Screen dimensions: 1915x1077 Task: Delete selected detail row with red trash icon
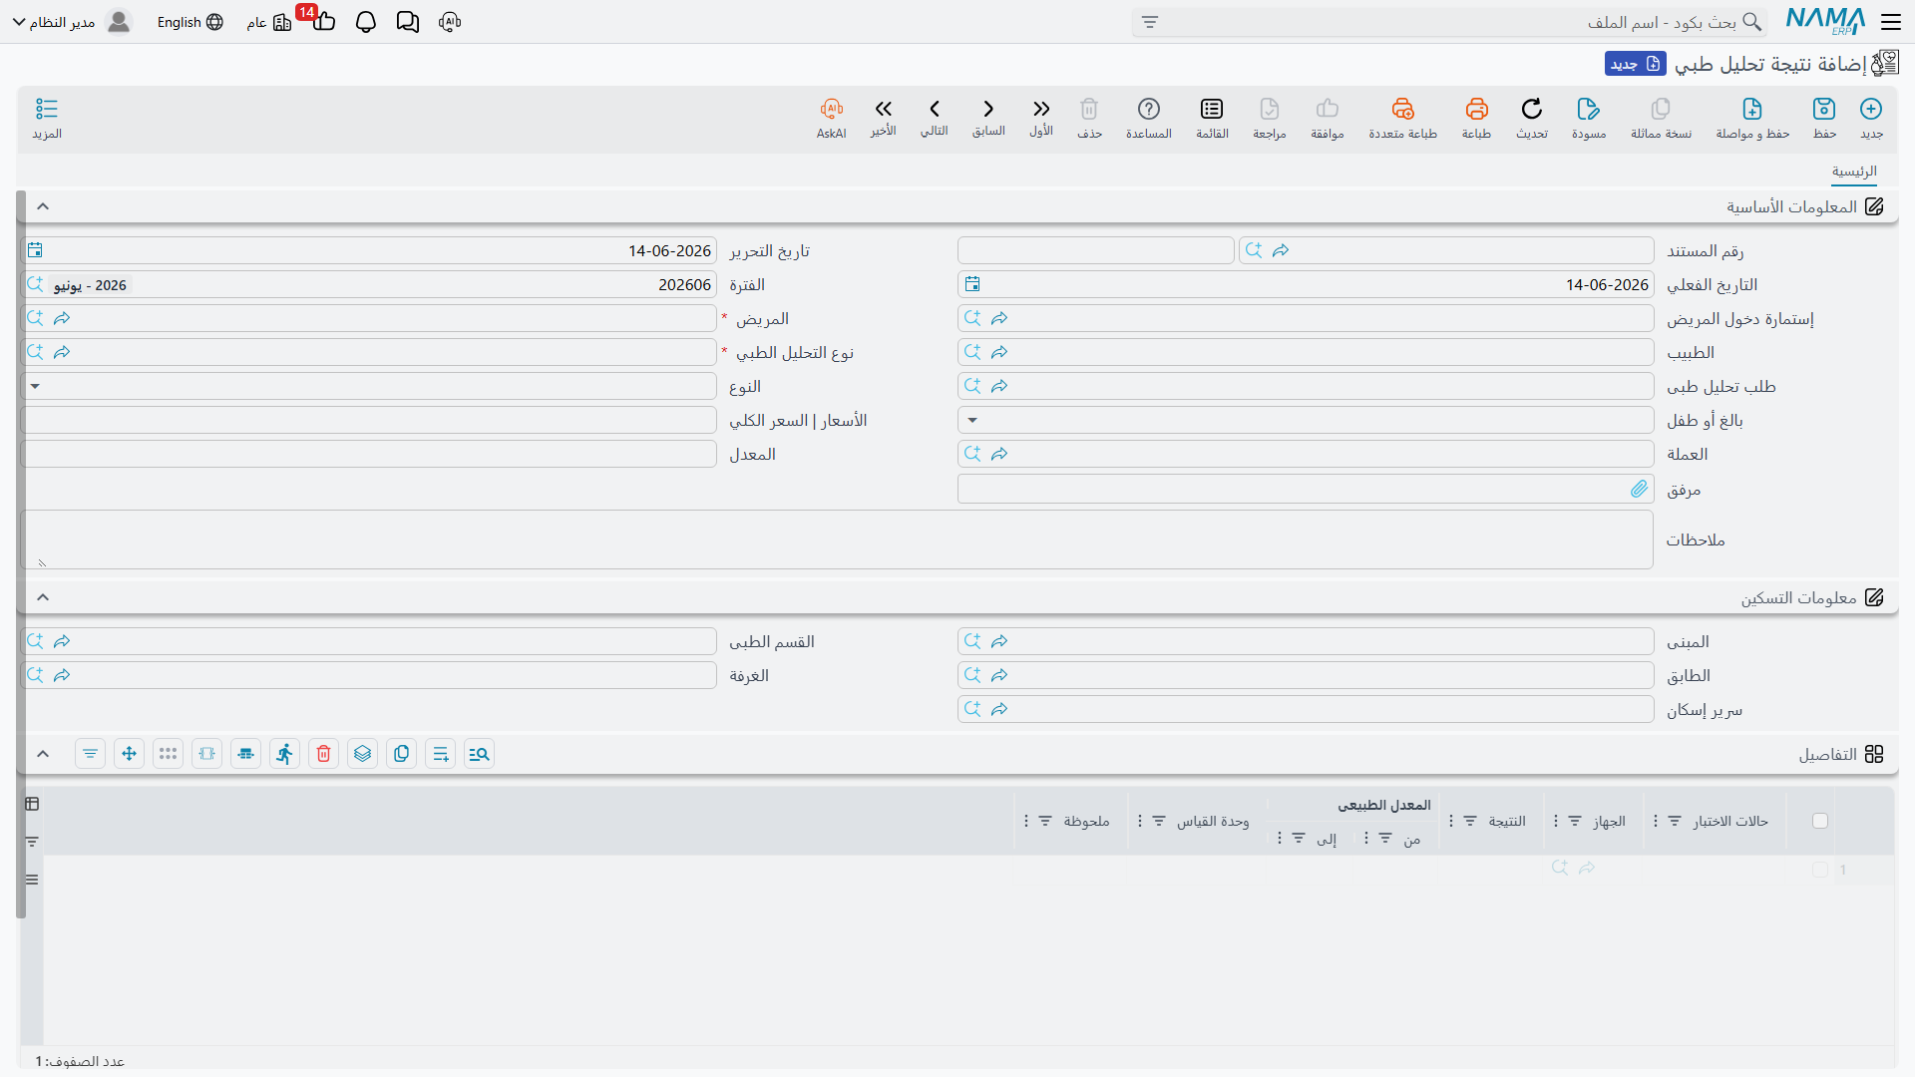(323, 754)
